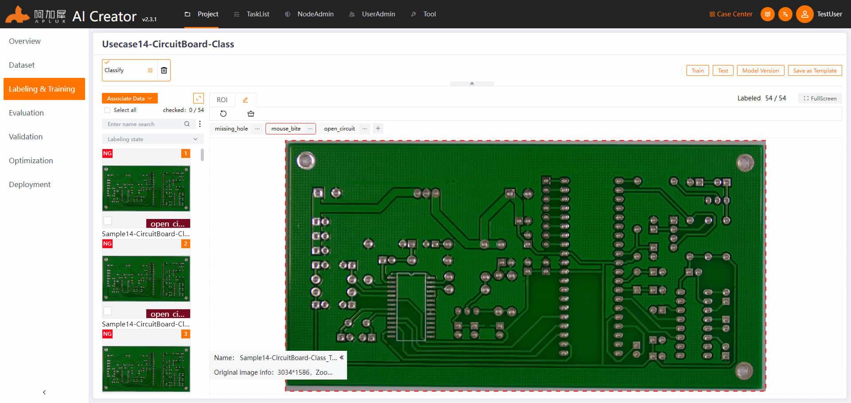Open first circuit board thumbnail
The image size is (851, 403).
point(146,188)
